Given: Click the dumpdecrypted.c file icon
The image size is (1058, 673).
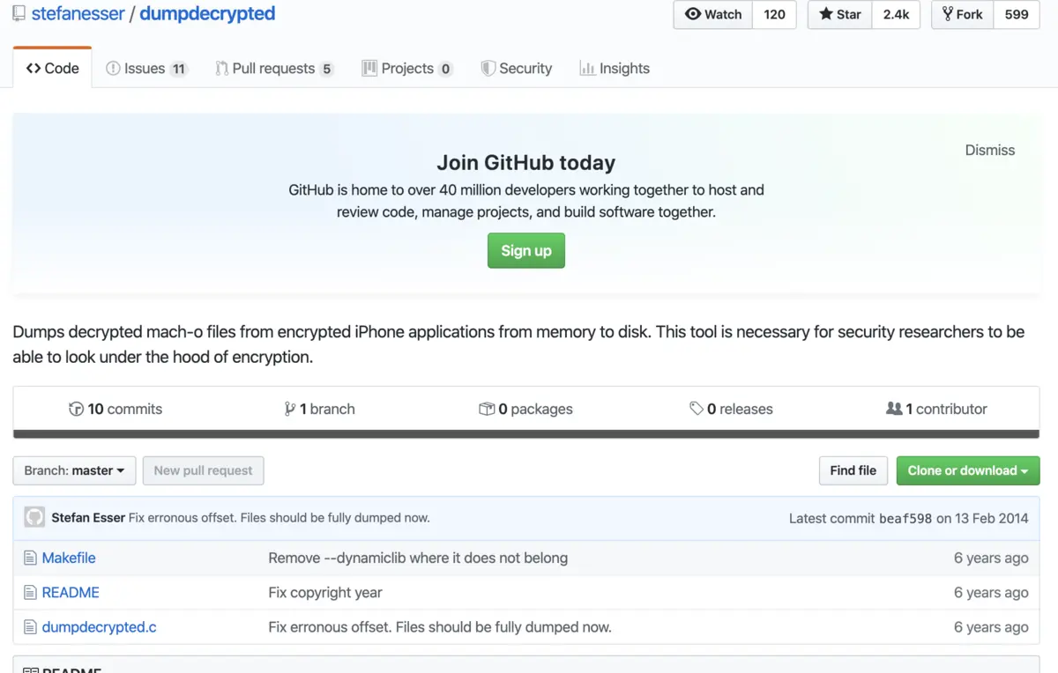Looking at the screenshot, I should point(30,627).
